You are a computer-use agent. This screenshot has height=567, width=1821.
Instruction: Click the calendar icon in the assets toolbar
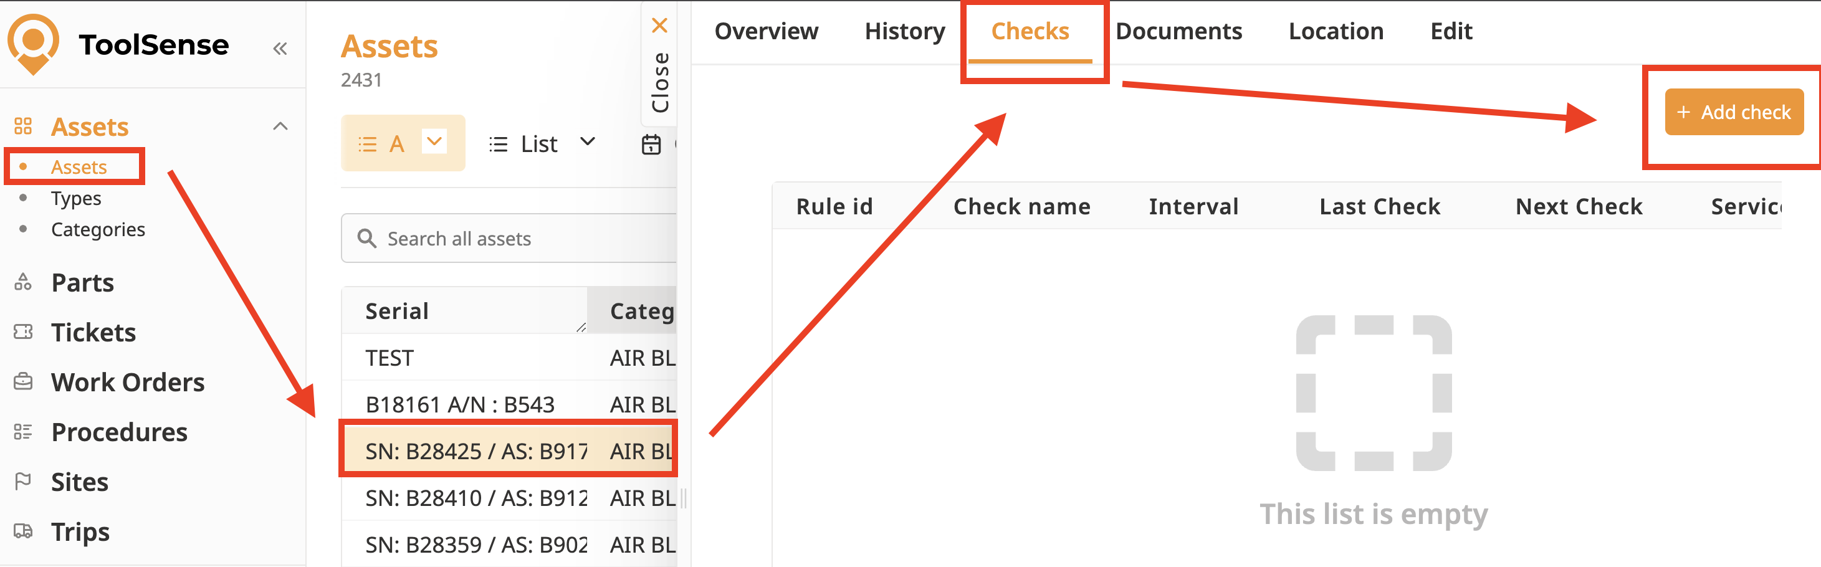point(651,144)
